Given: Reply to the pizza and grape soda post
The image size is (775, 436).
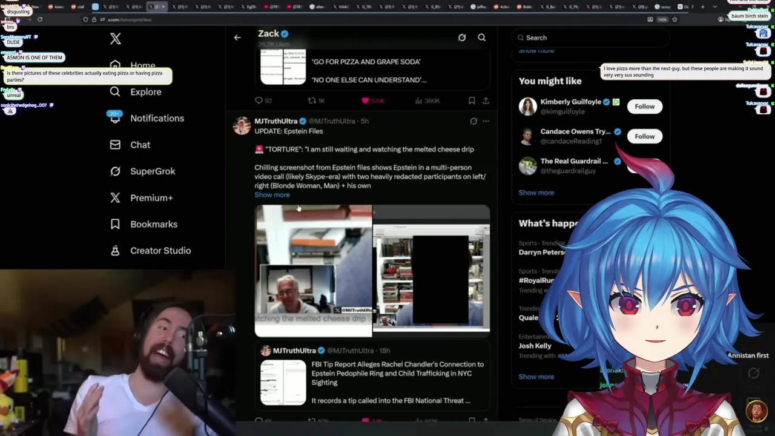Looking at the screenshot, I should tap(259, 101).
